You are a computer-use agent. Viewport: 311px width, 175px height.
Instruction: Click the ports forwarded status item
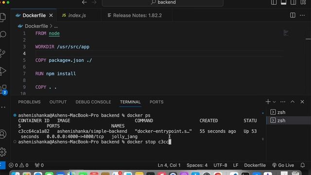39,165
